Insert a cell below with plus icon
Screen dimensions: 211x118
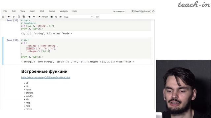(x=9, y=17)
